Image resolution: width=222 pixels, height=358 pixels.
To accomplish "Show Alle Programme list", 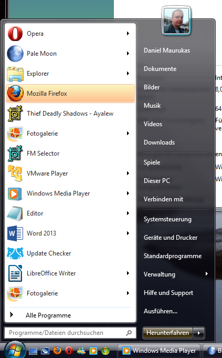I will coord(48,315).
